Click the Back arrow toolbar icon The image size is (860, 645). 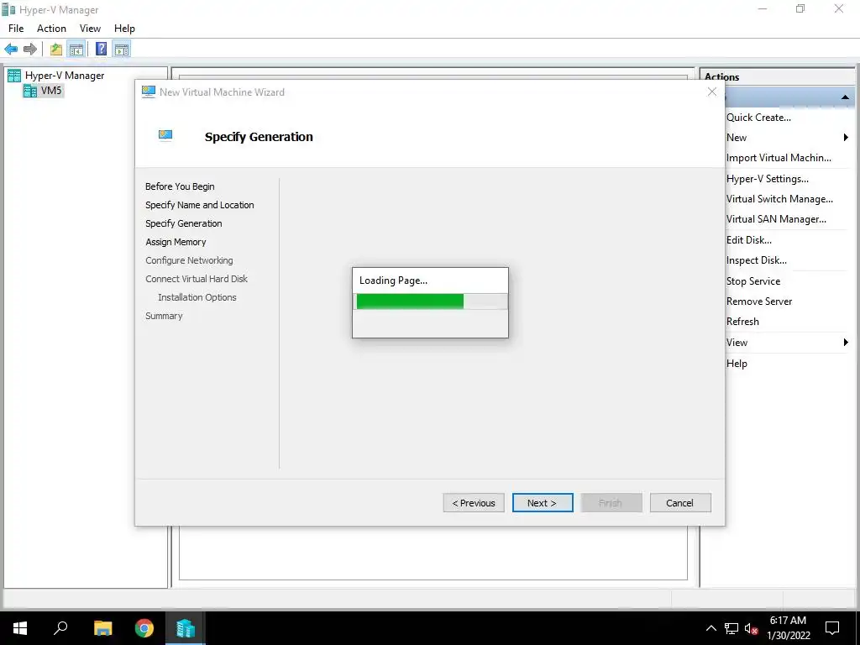11,50
